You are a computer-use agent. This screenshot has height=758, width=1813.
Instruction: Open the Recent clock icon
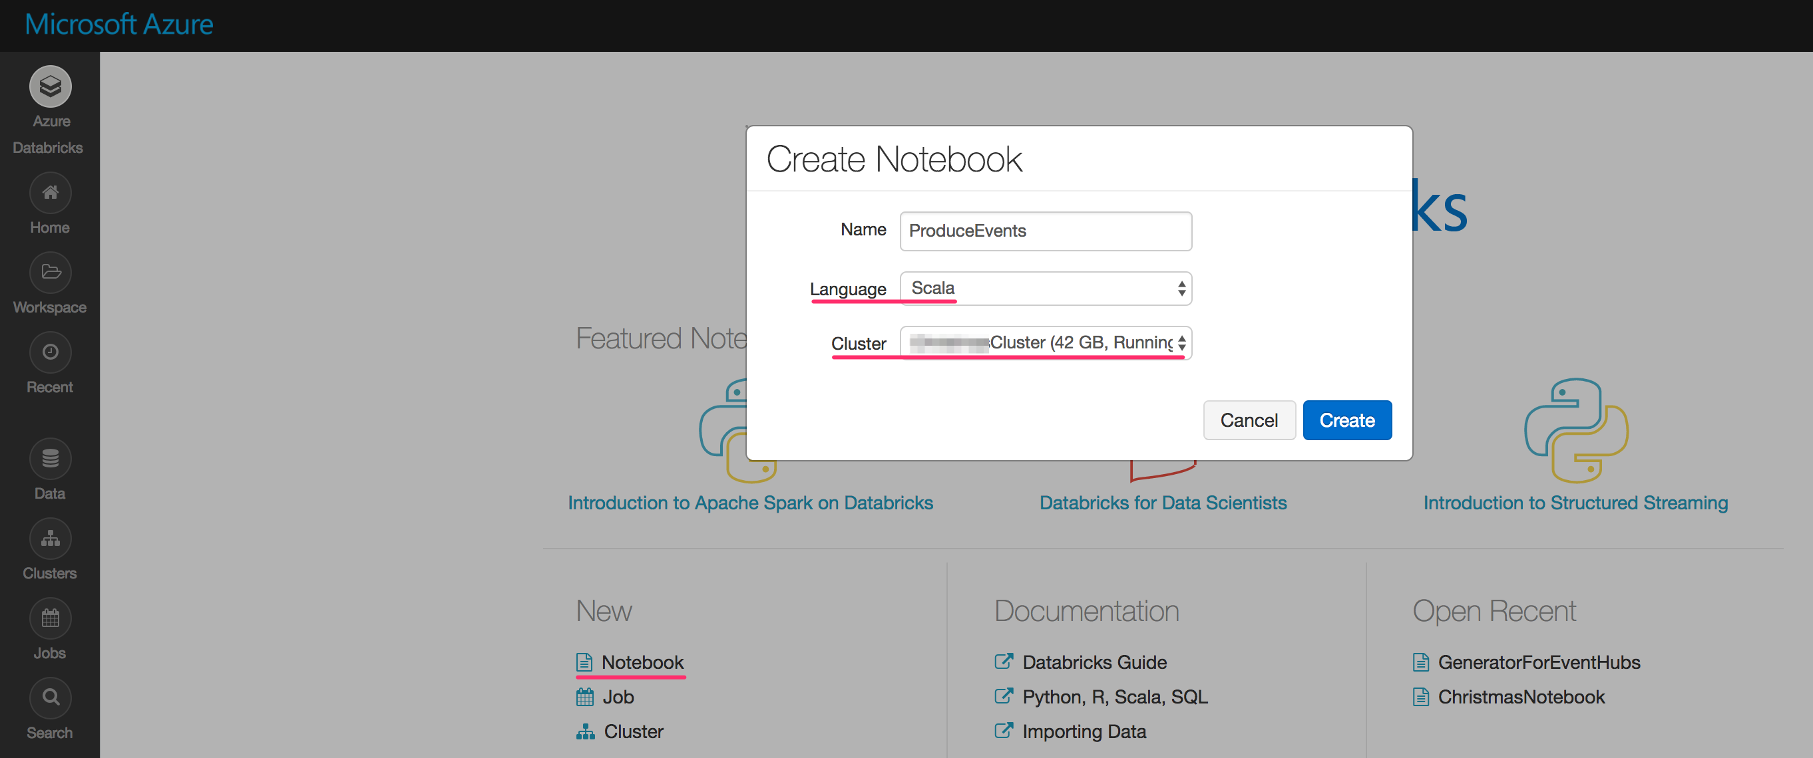pos(50,352)
